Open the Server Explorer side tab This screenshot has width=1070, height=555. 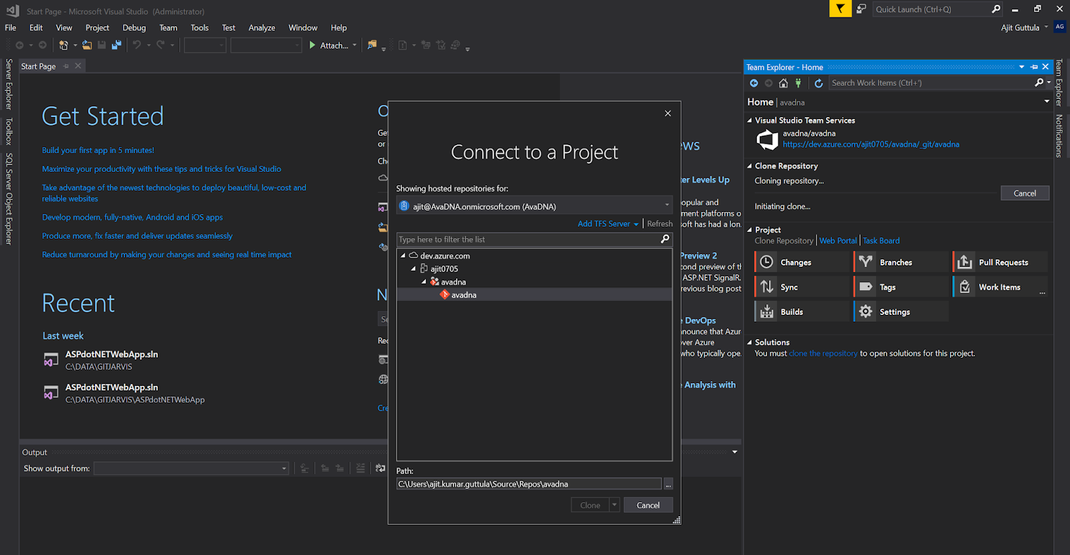point(9,84)
